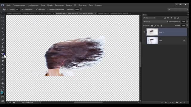Toggle lock image pixels
Image resolution: width=191 pixels, height=107 pixels.
155,26
